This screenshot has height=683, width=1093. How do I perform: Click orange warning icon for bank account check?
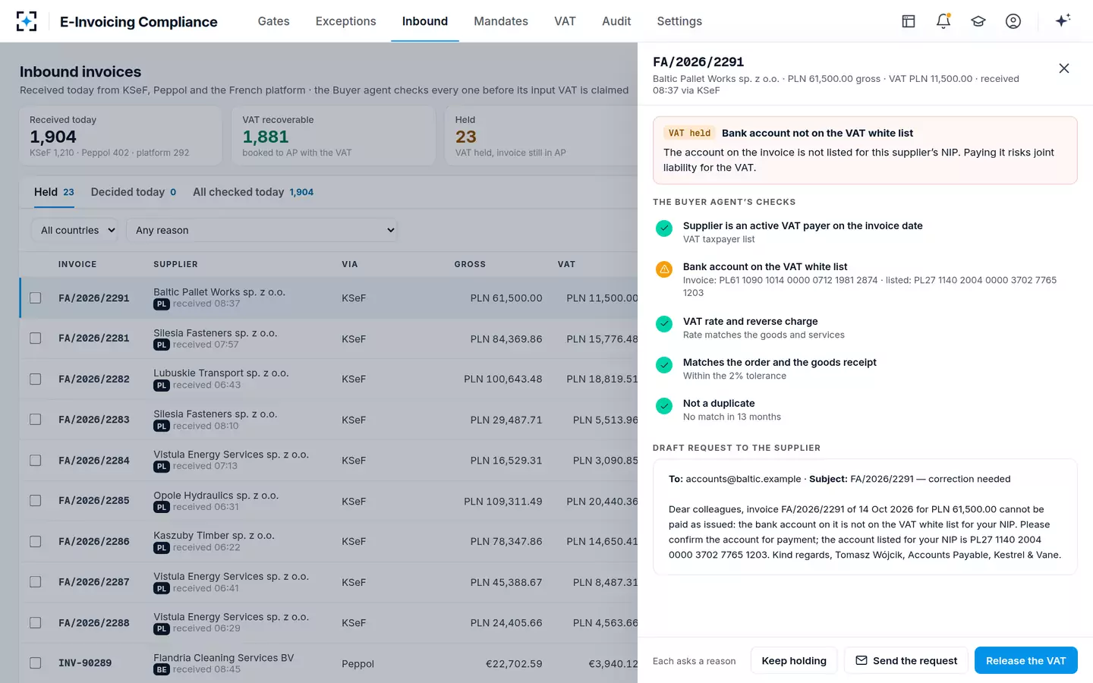[664, 269]
